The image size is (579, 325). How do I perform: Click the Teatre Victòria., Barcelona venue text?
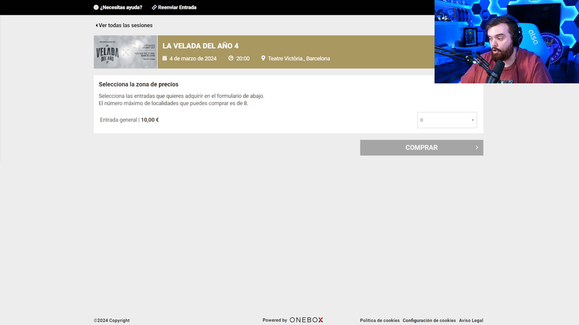pos(299,59)
